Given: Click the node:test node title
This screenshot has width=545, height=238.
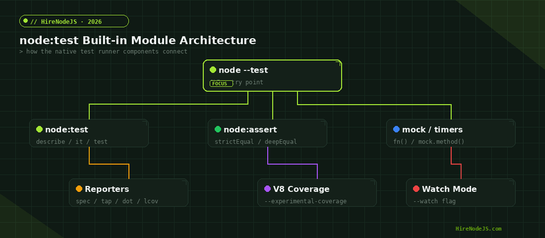Looking at the screenshot, I should tap(67, 130).
